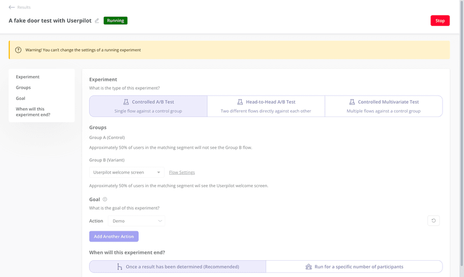Click the back arrow next to Results

[12, 8]
